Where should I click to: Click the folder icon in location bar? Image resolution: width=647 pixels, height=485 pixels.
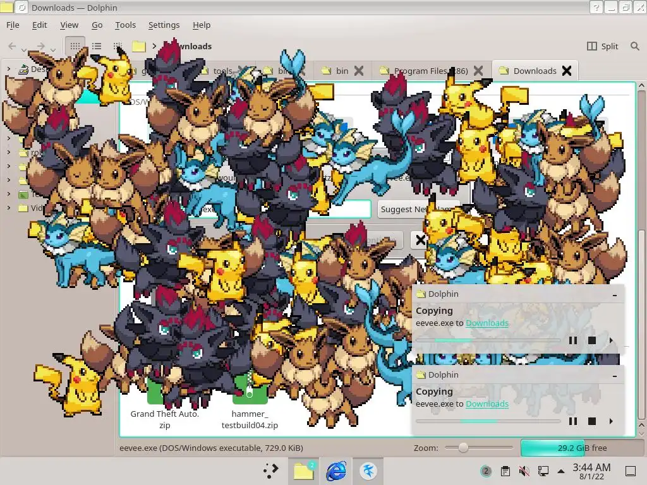pos(139,46)
